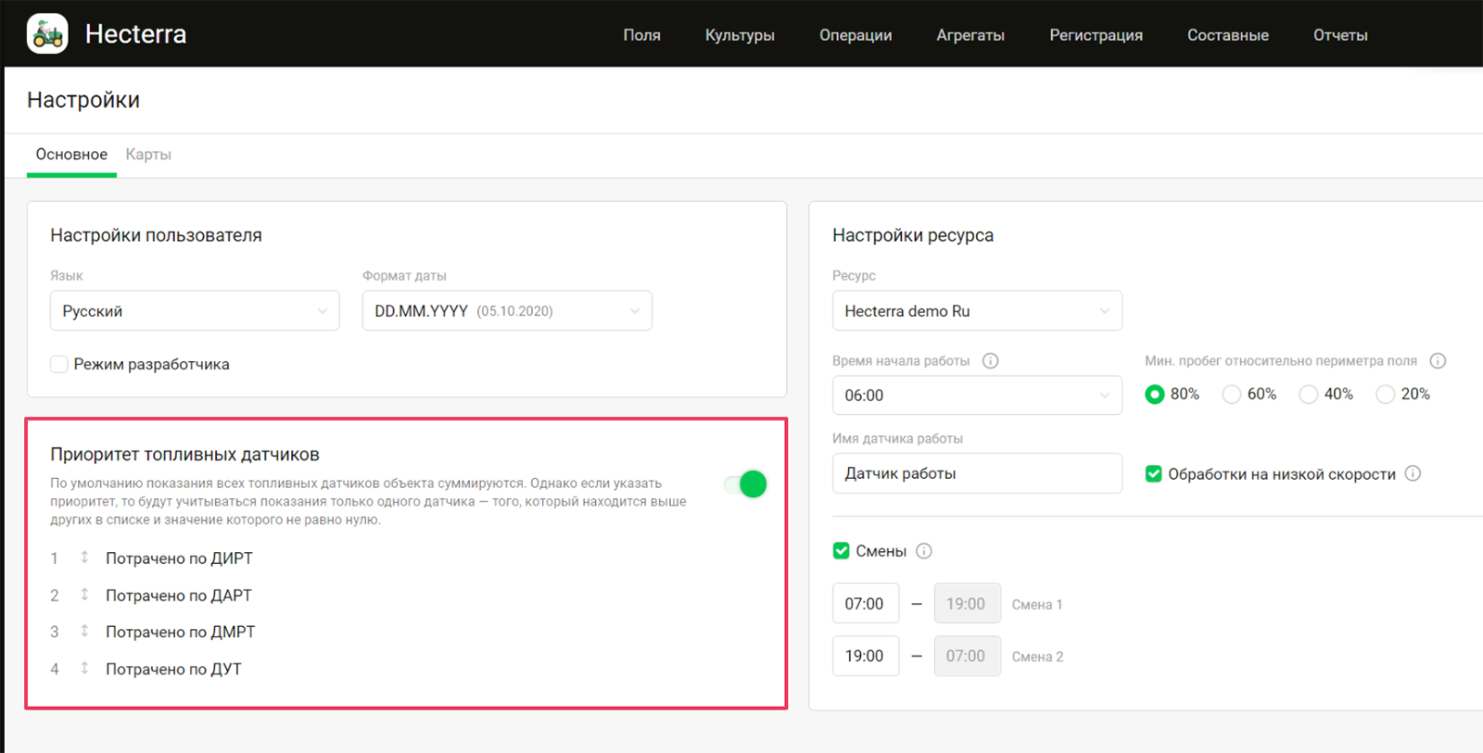Image resolution: width=1483 pixels, height=753 pixels.
Task: Click the Потрачено по ДМРТ list row text
Action: pos(181,632)
